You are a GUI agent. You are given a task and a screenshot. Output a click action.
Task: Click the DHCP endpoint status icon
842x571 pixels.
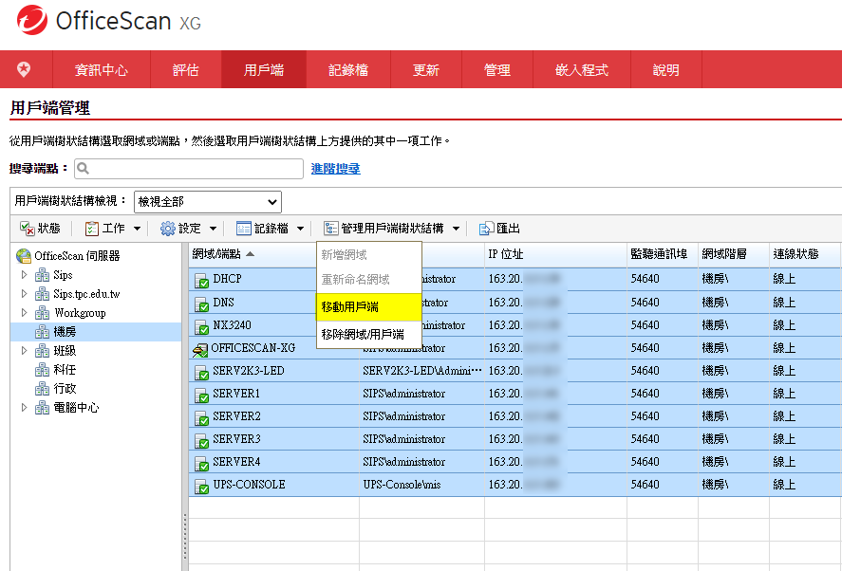(201, 281)
